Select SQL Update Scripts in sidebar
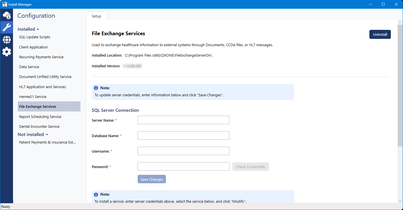The height and width of the screenshot is (210, 403). pyautogui.click(x=34, y=37)
